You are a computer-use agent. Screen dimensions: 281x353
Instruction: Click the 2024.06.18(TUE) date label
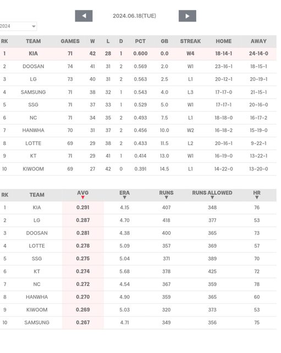[x=134, y=16]
